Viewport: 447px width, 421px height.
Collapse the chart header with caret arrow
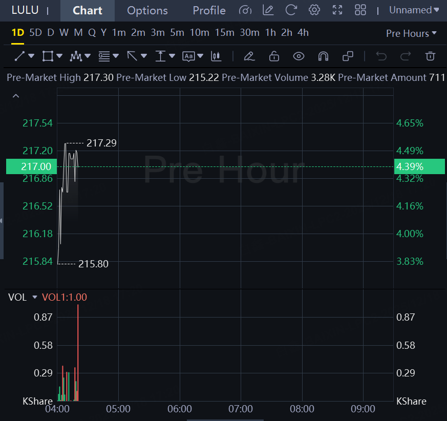[x=16, y=96]
